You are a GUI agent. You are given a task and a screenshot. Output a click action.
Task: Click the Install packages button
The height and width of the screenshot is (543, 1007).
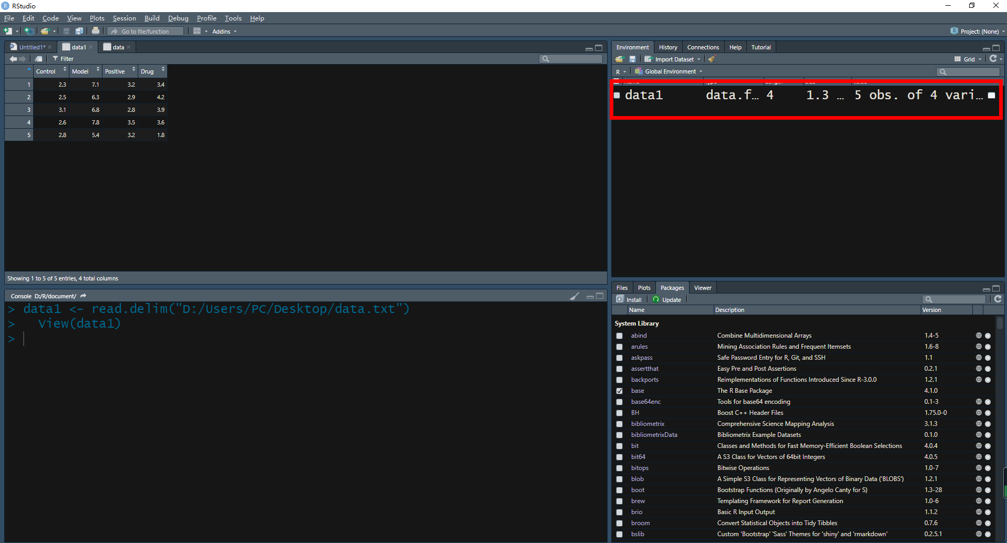630,300
